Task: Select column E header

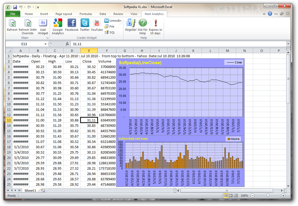Action: pos(89,51)
